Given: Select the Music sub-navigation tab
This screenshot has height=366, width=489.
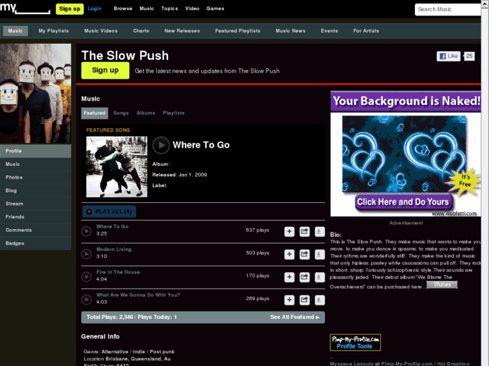Looking at the screenshot, I should click(x=15, y=31).
